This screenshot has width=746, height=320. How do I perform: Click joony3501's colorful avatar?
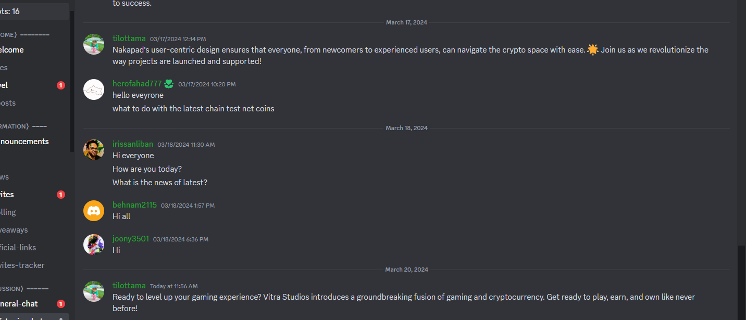click(94, 245)
